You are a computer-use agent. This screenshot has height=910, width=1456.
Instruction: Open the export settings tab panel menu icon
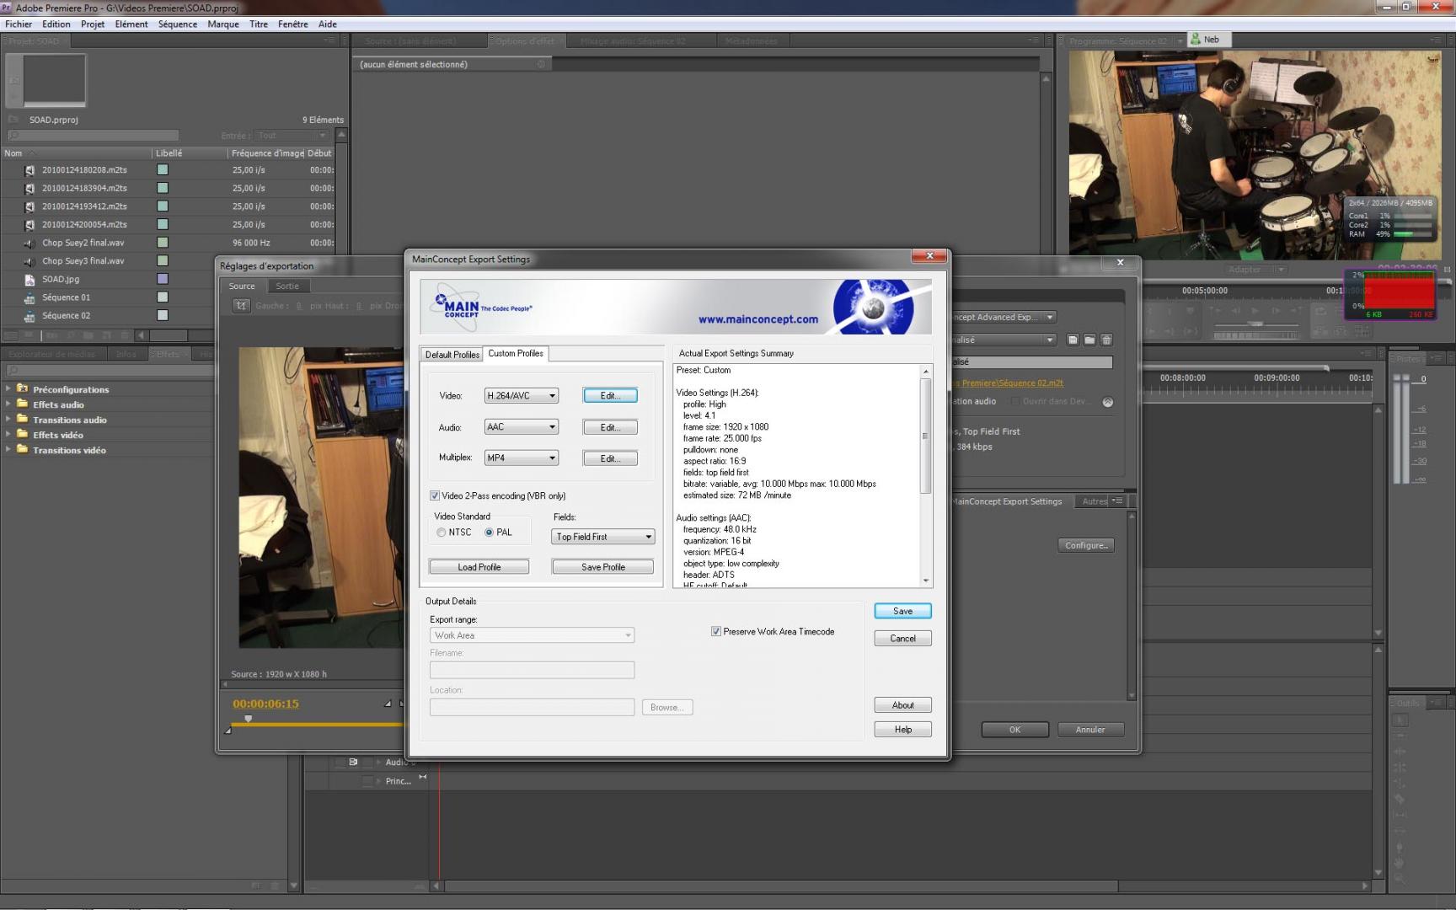tap(1117, 500)
